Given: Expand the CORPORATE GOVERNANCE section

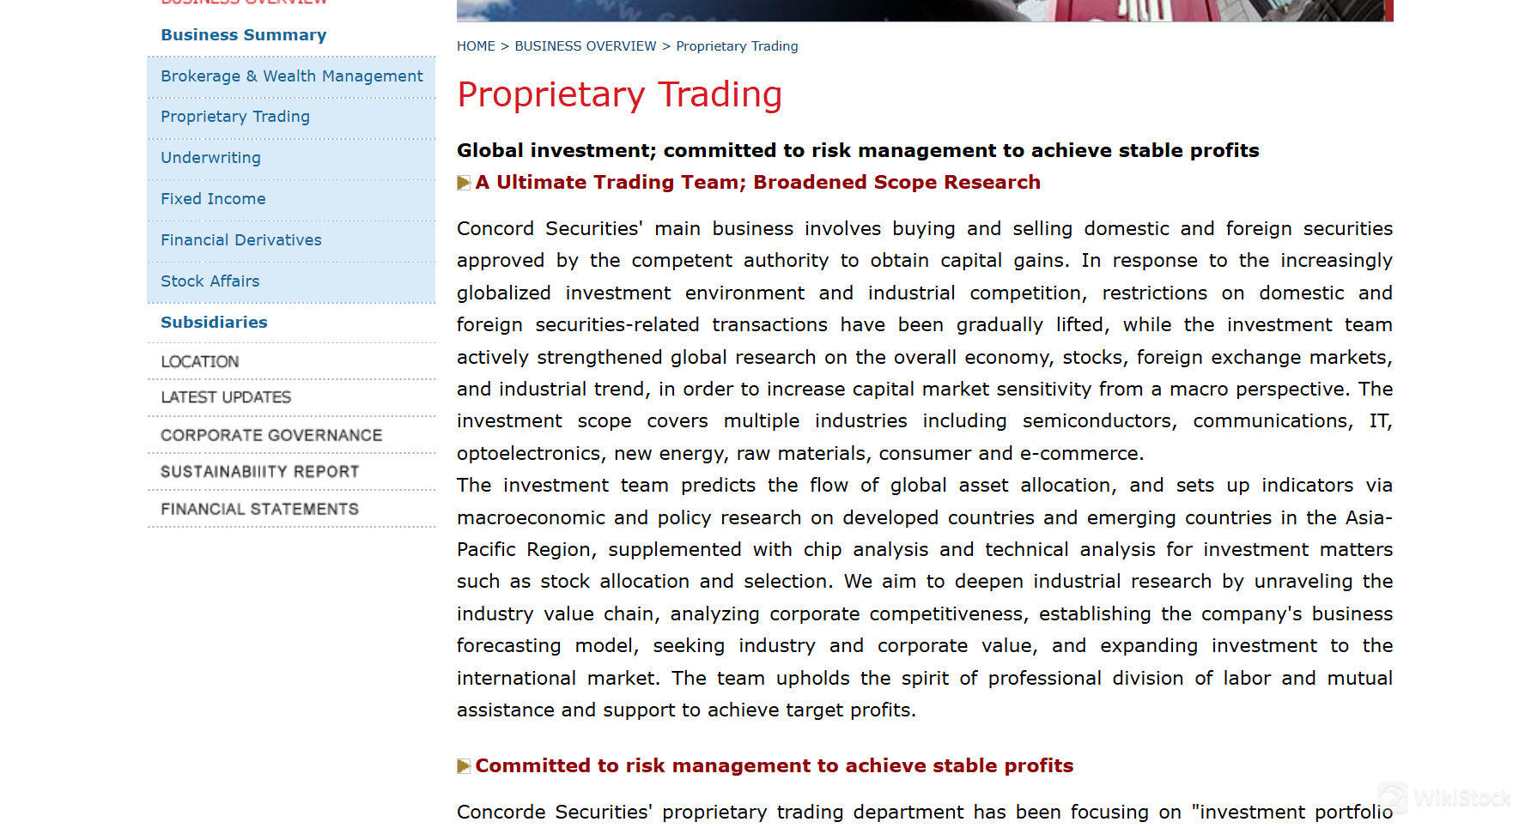Looking at the screenshot, I should pyautogui.click(x=271, y=435).
